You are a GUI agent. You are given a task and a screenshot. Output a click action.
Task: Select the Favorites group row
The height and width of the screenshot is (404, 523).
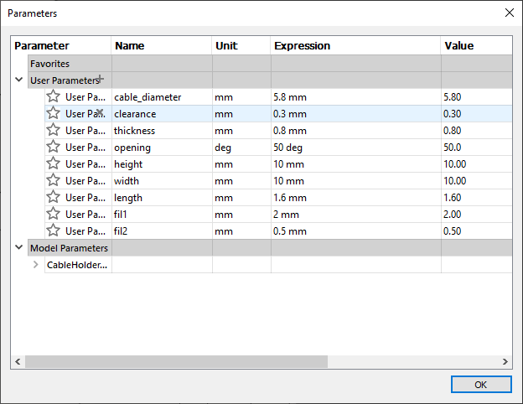(270, 64)
